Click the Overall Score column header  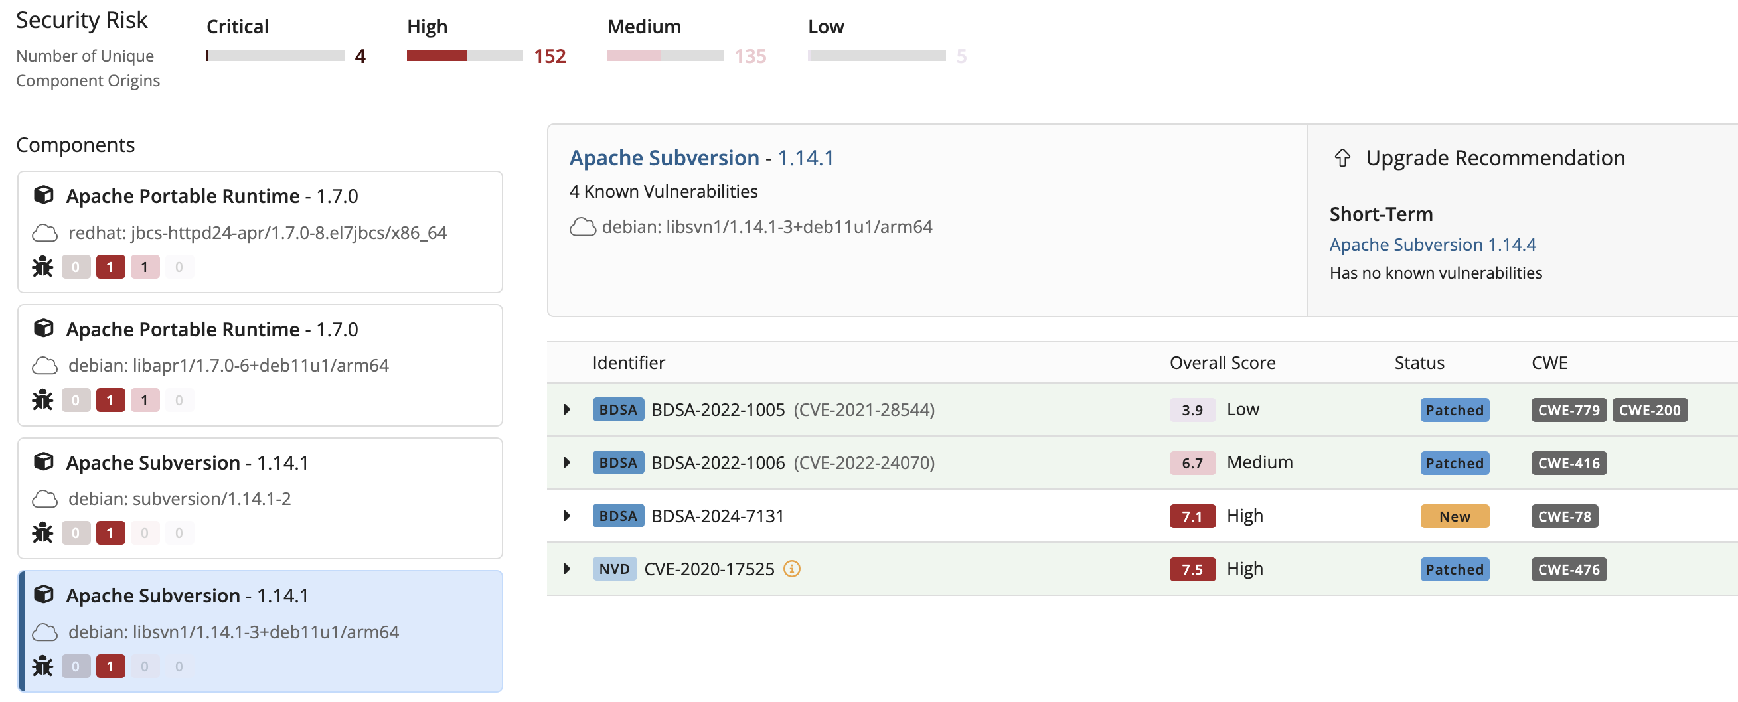[1223, 363]
